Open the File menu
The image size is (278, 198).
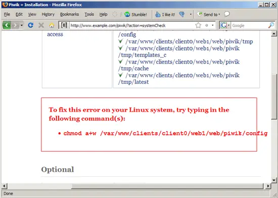point(7,14)
